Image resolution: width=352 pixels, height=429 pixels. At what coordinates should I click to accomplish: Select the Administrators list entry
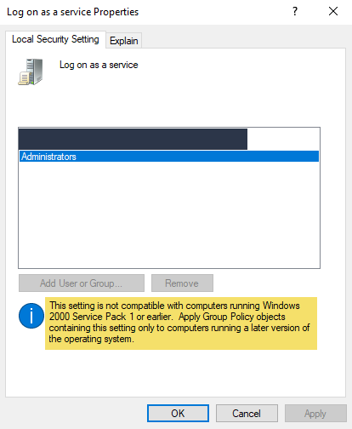pyautogui.click(x=169, y=157)
